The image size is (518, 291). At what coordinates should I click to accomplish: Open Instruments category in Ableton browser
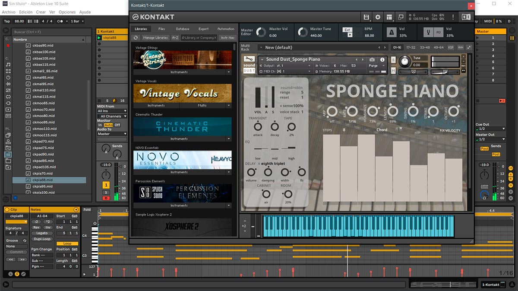coord(8,77)
